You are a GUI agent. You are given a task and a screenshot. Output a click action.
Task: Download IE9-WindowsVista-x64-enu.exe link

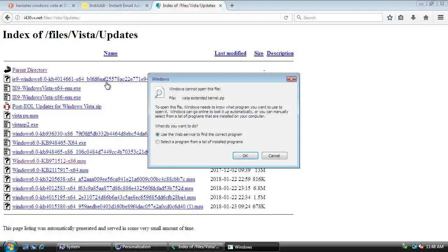pos(47,88)
